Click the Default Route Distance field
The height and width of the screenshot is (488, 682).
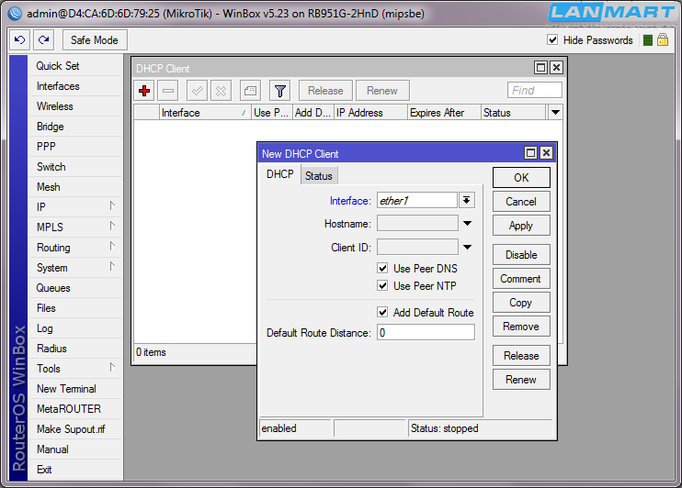(426, 333)
